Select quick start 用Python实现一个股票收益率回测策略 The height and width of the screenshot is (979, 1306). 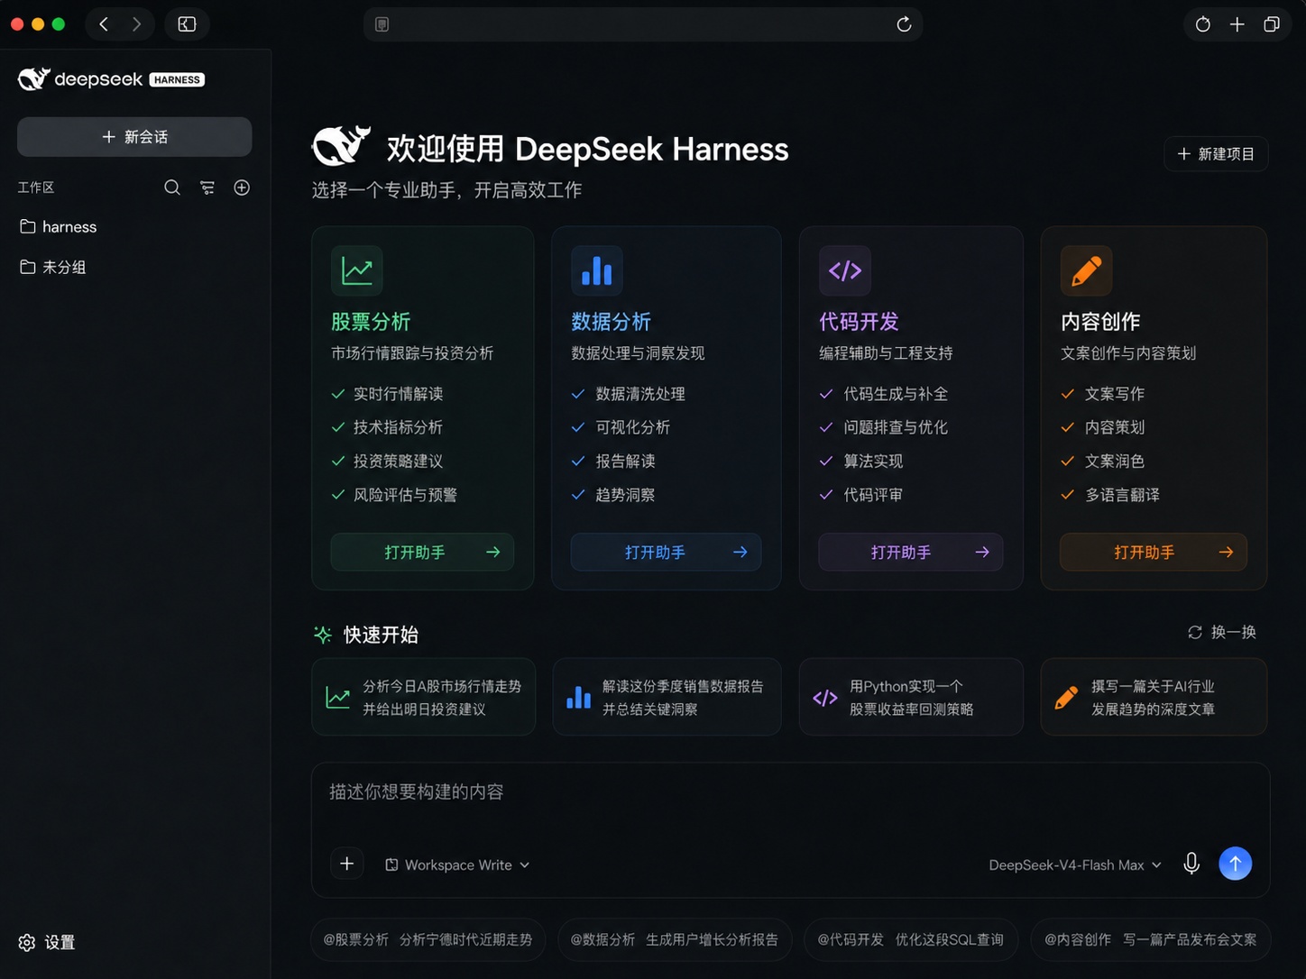click(911, 697)
